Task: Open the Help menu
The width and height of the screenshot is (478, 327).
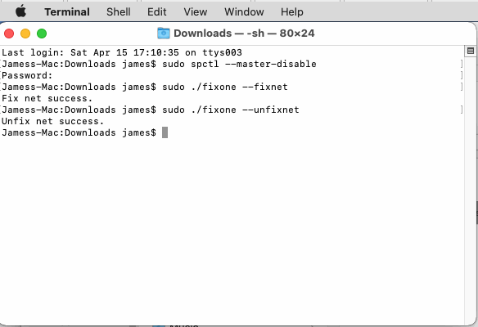Action: tap(291, 12)
